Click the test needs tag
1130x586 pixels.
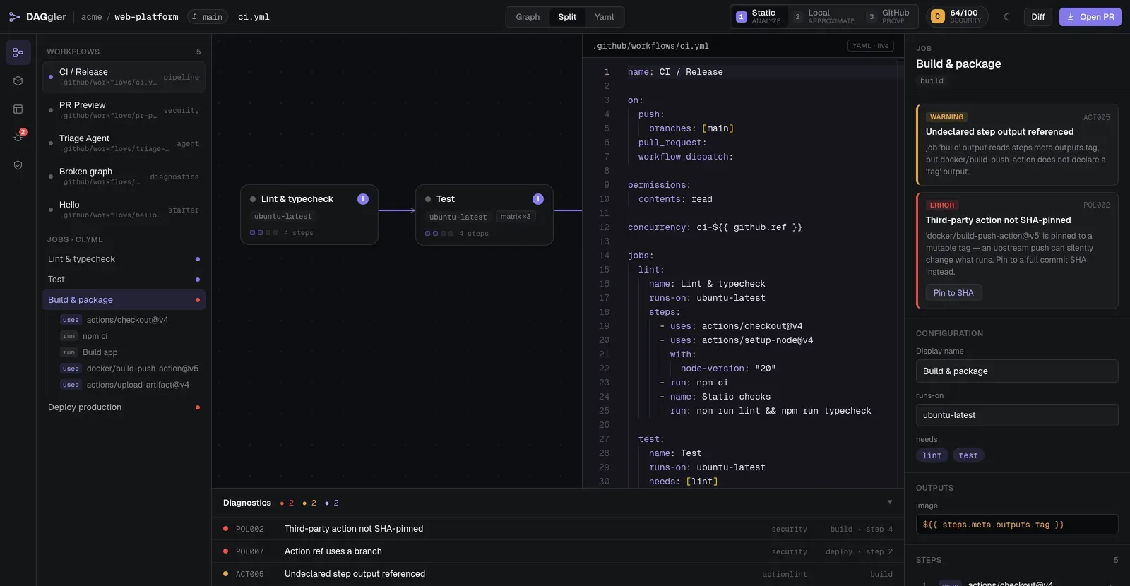[969, 455]
